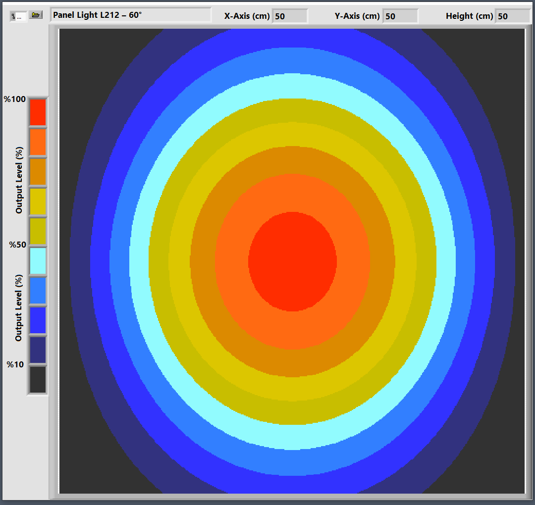
Task: Select the red 100% legend swatch
Action: 38,112
